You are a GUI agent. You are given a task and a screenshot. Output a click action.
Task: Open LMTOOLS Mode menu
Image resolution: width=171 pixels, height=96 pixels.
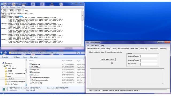coord(97,46)
